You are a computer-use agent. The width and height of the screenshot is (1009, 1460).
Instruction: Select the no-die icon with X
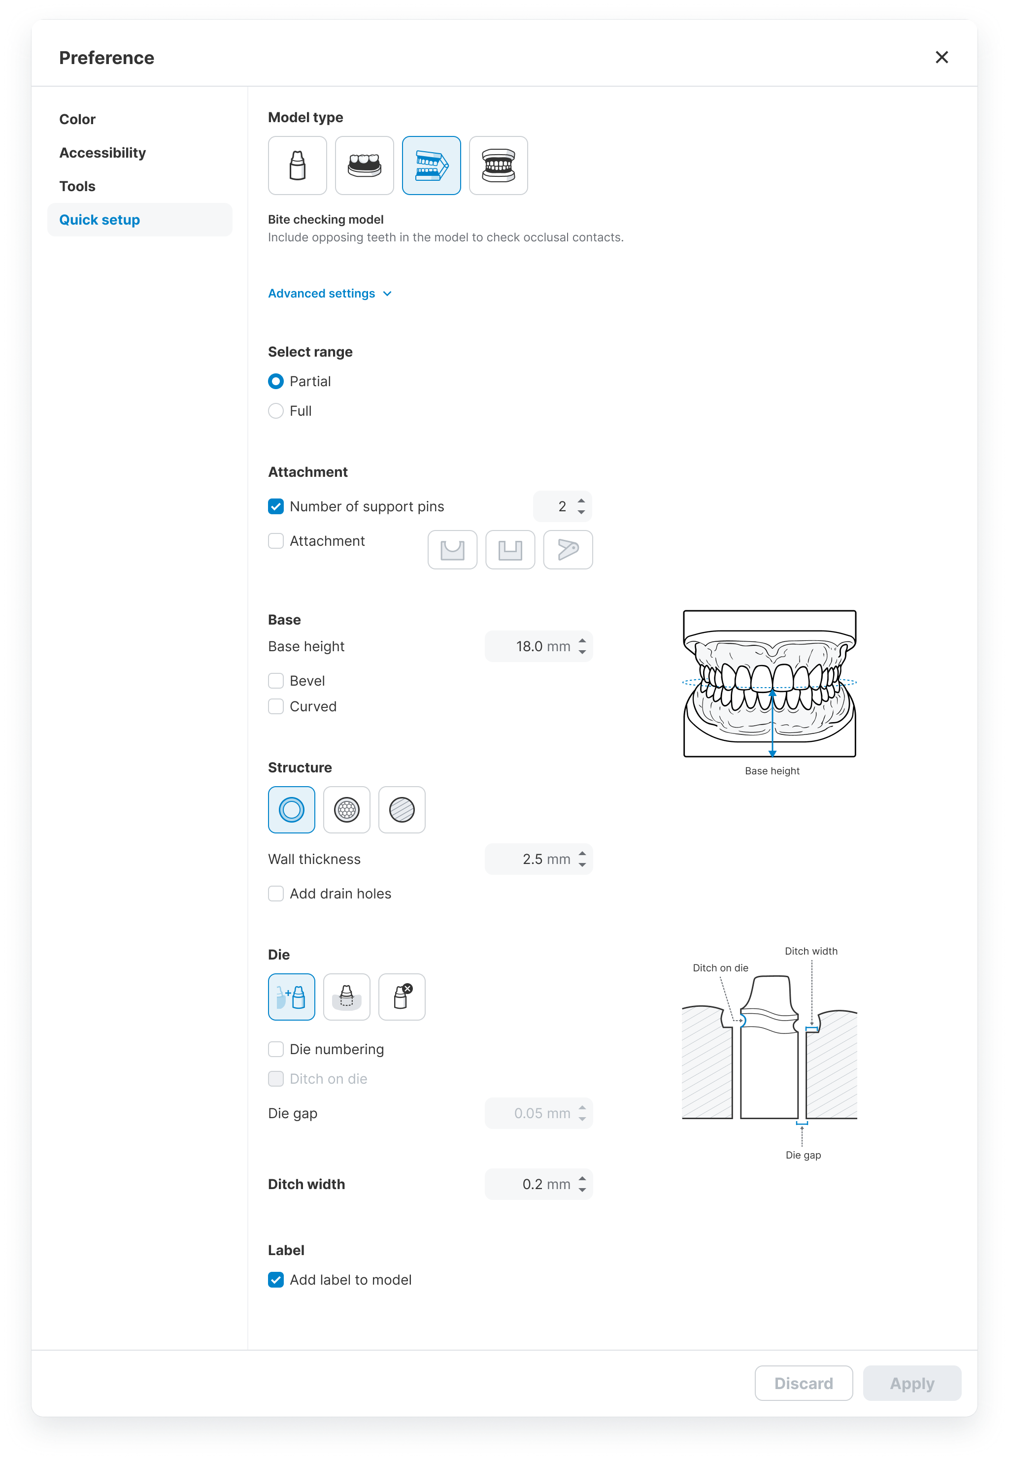click(402, 996)
